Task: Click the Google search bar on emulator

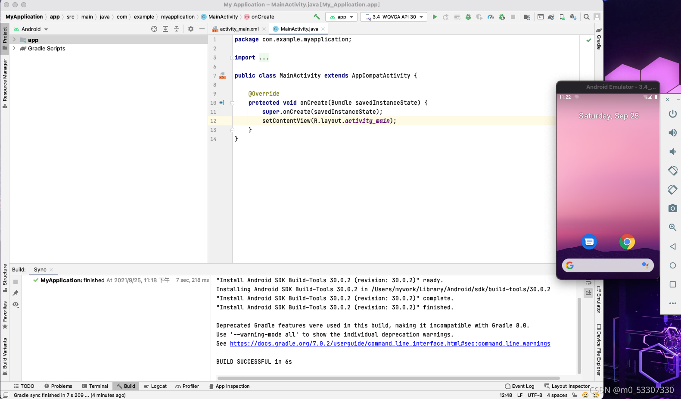Action: click(x=608, y=265)
